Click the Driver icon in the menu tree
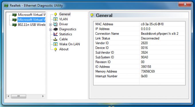The width and height of the screenshot is (195, 107). (55, 24)
